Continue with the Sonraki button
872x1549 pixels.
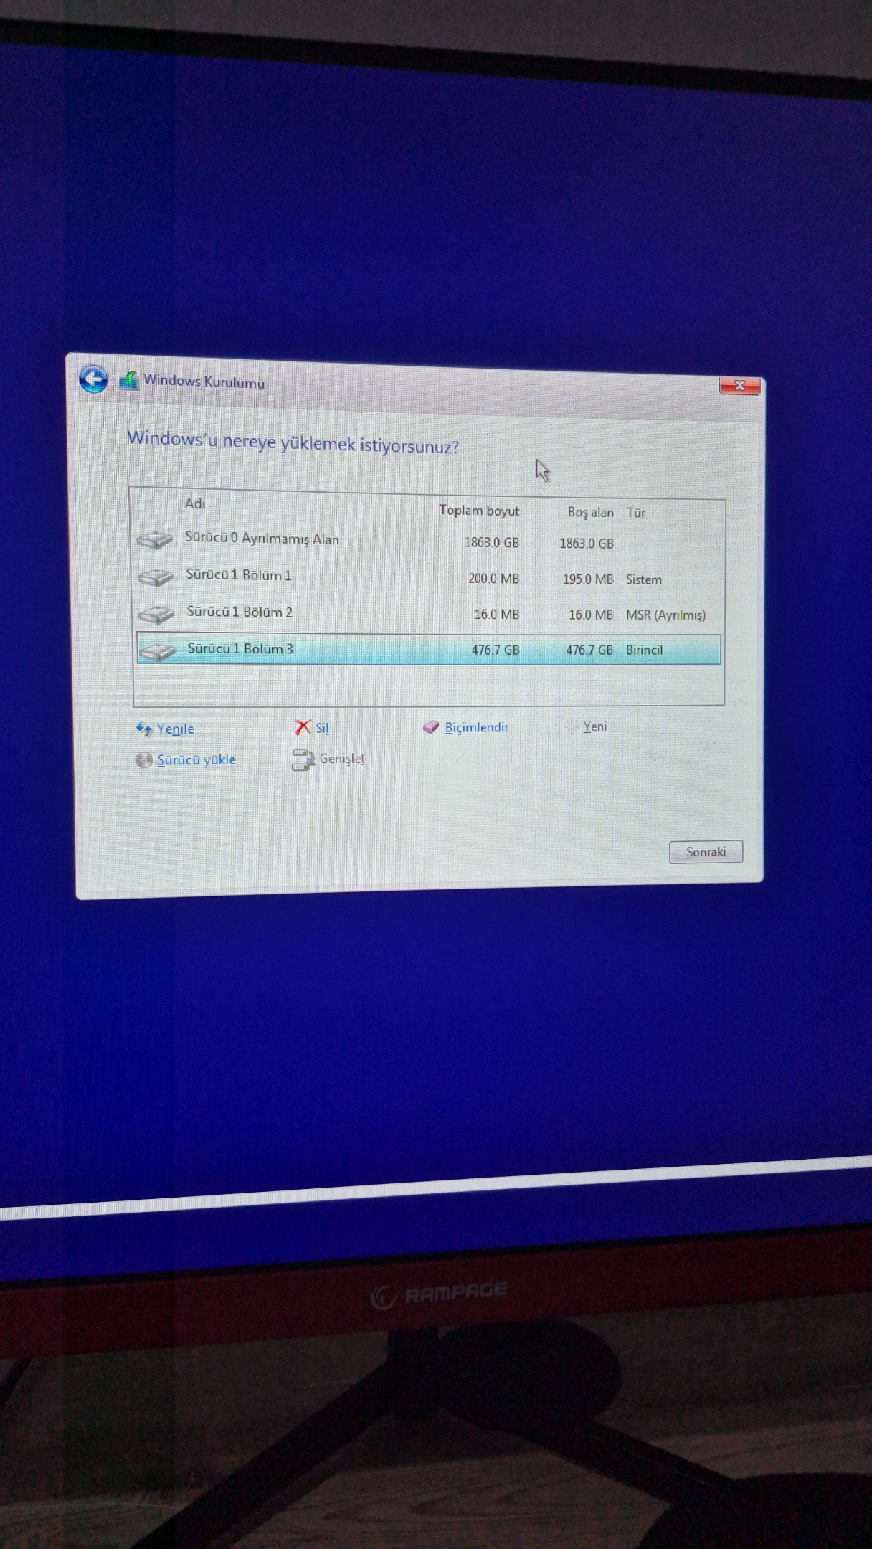pyautogui.click(x=706, y=852)
